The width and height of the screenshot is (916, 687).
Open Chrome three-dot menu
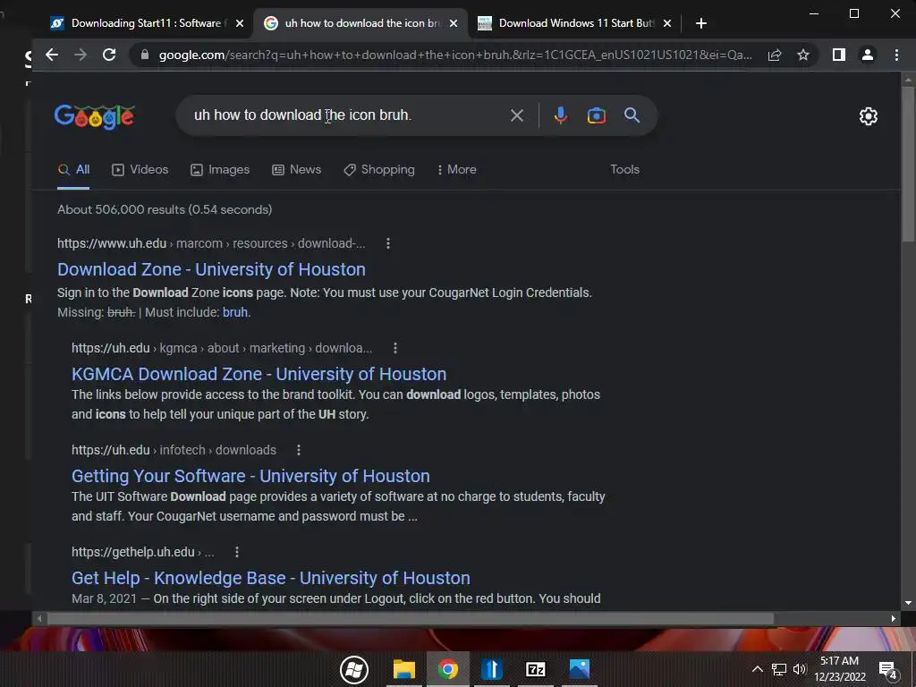896,55
